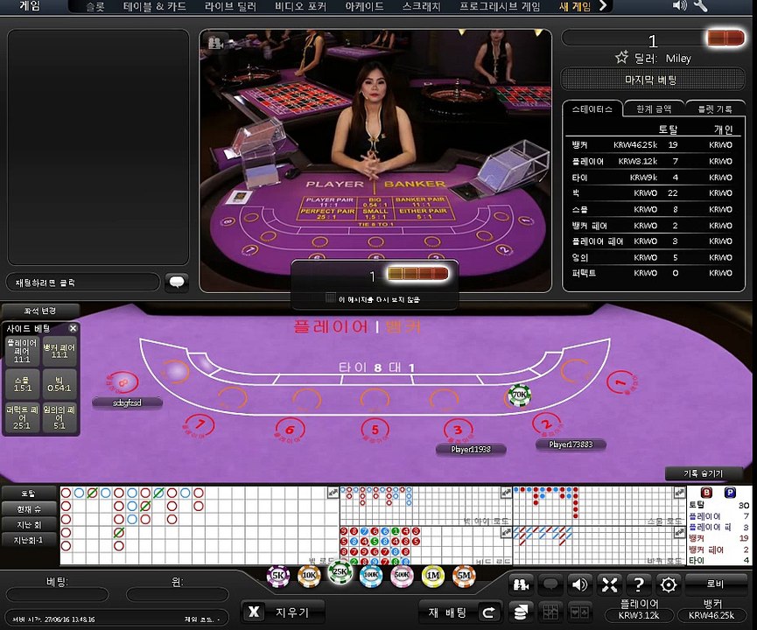The height and width of the screenshot is (630, 757).
Task: Select the 현재 슈 scoreboard filter
Action: pyautogui.click(x=29, y=509)
